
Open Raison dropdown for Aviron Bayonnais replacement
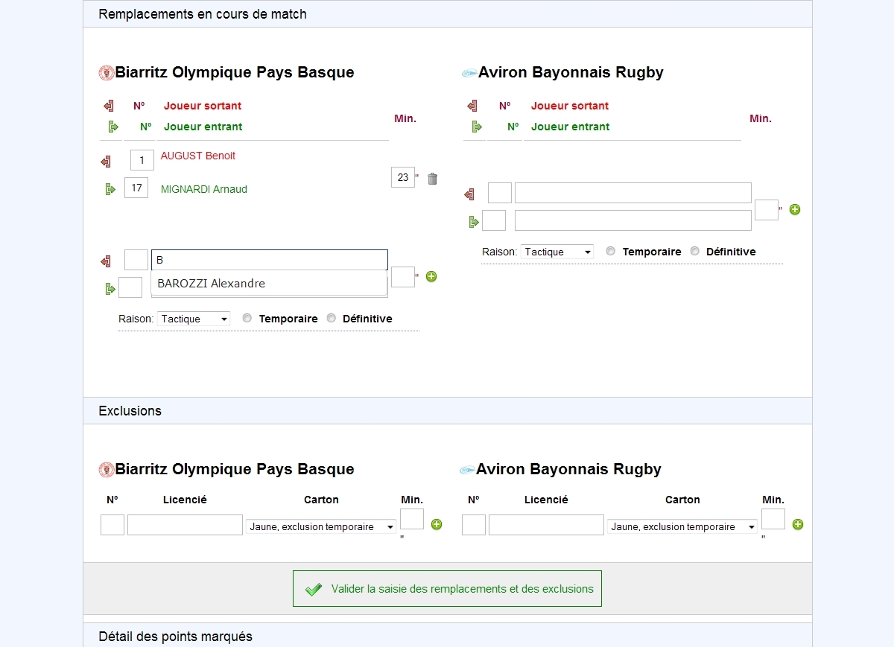(557, 252)
